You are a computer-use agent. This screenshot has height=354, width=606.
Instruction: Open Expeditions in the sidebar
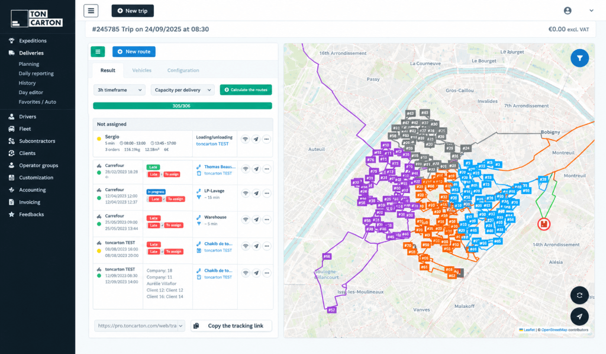[x=33, y=41]
